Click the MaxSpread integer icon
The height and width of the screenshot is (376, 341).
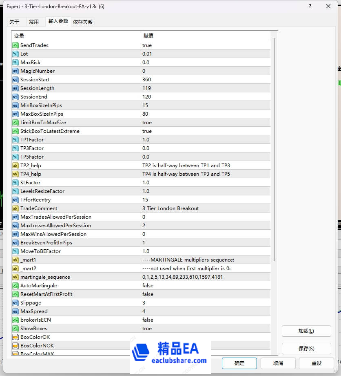(x=15, y=311)
